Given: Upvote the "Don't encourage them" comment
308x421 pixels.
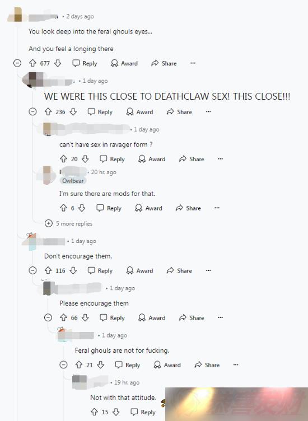Looking at the screenshot, I should [48, 270].
